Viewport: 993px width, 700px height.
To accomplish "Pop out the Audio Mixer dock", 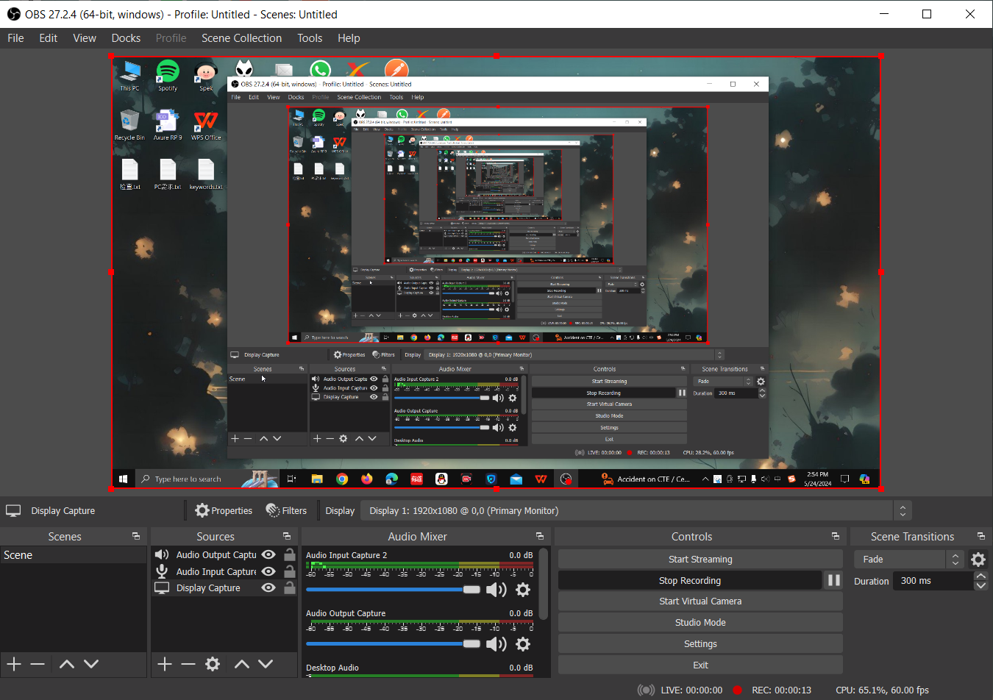I will coord(540,537).
